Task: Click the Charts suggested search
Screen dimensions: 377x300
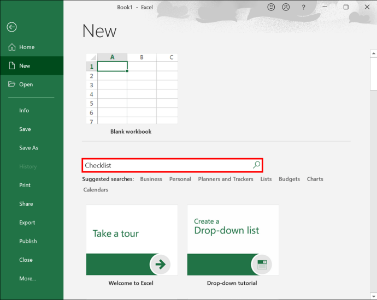Action: click(315, 179)
